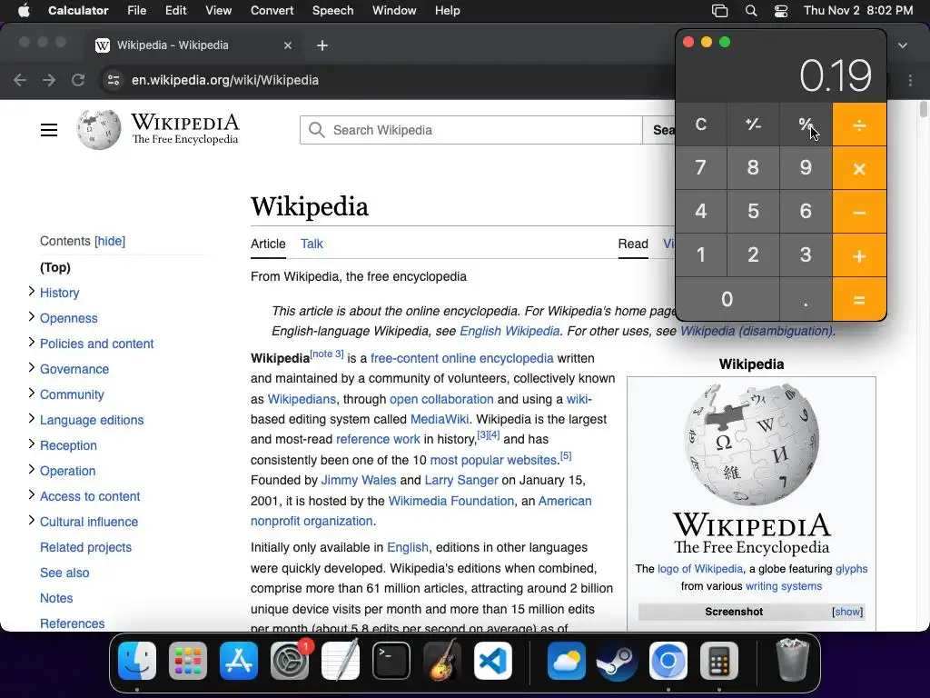Switch to Chromium browser dock icon
Viewport: 930px width, 698px height.
pyautogui.click(x=668, y=661)
